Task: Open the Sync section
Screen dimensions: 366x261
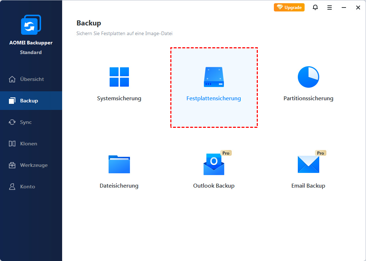Action: pos(31,122)
